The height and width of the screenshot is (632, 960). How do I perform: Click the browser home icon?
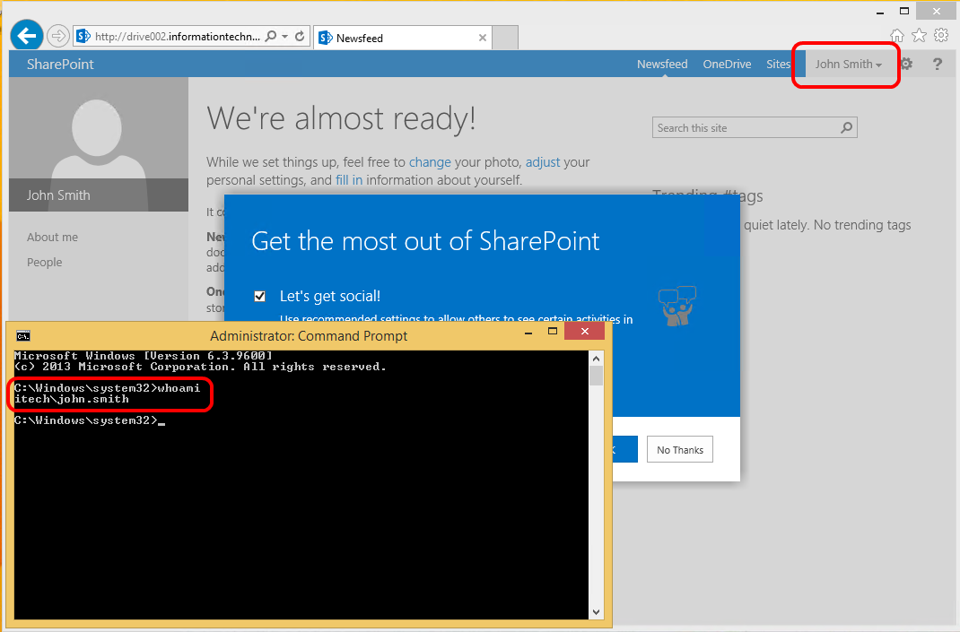click(x=897, y=36)
